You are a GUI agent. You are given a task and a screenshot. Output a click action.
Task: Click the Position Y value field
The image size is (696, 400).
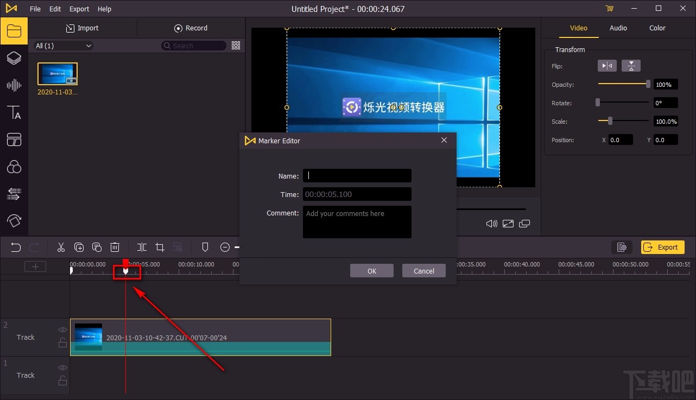tap(666, 139)
